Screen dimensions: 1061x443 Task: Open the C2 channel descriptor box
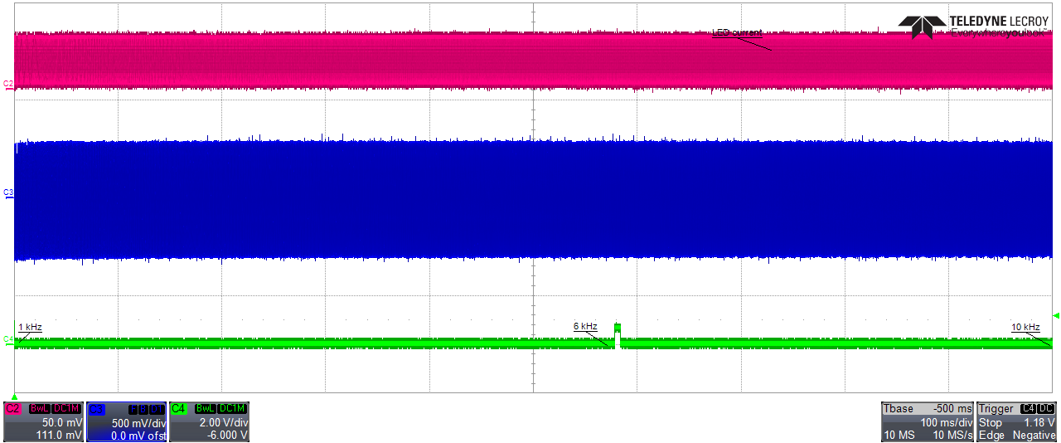point(44,421)
